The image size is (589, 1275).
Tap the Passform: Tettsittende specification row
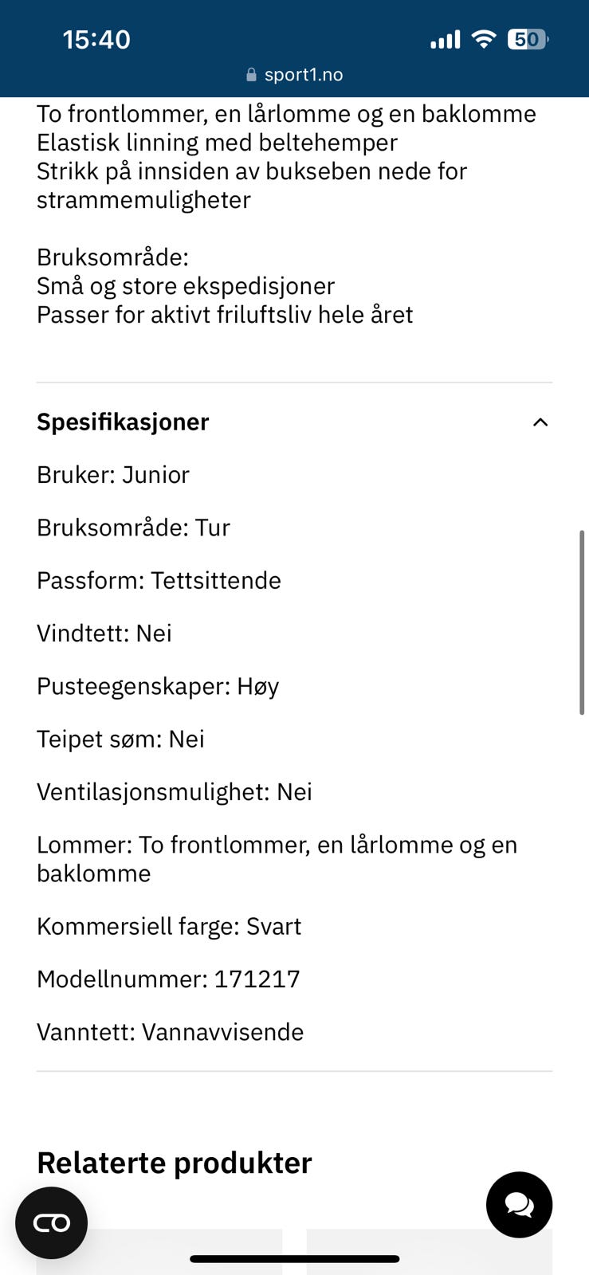[x=159, y=580]
